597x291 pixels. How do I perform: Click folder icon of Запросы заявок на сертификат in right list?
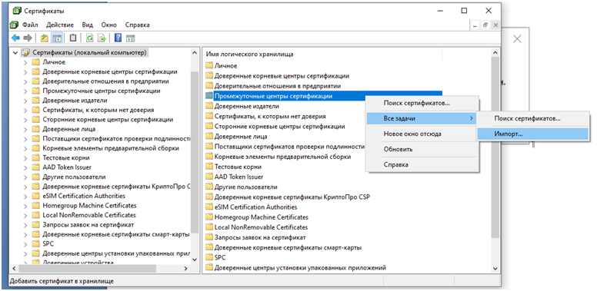click(209, 237)
